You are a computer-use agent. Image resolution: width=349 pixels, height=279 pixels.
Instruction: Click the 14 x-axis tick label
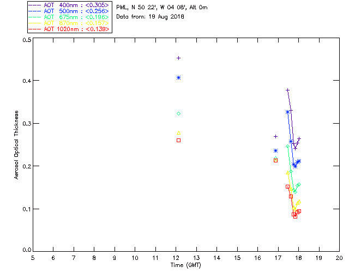217,258
